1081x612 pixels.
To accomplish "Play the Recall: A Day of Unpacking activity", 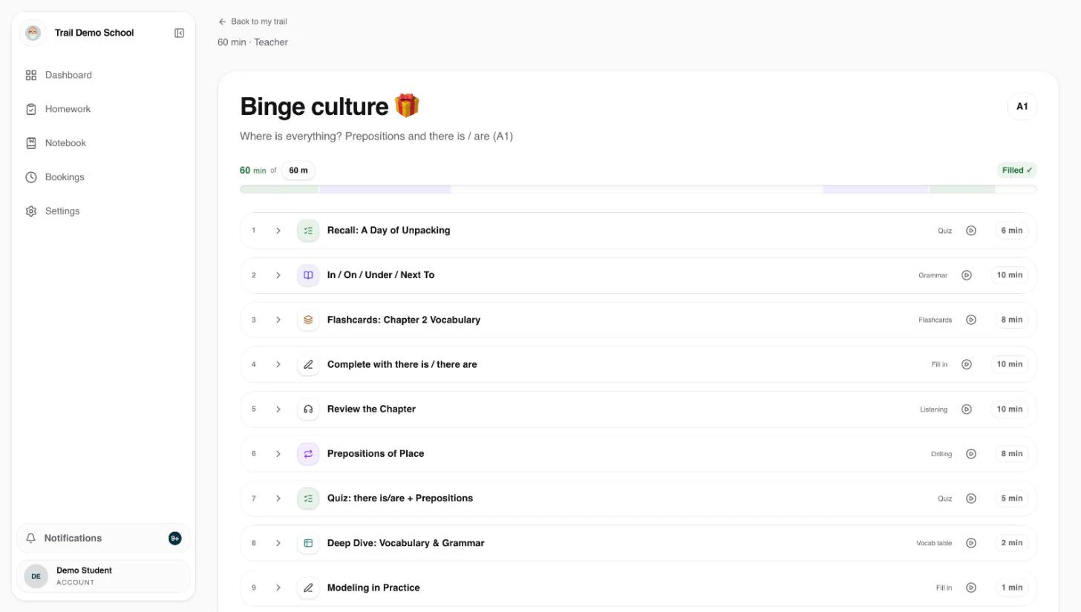I will click(x=971, y=231).
